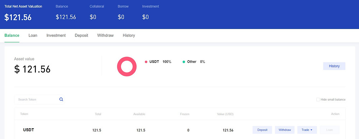The height and width of the screenshot is (139, 359).
Task: Click the History button beside asset chart
Action: 334,66
